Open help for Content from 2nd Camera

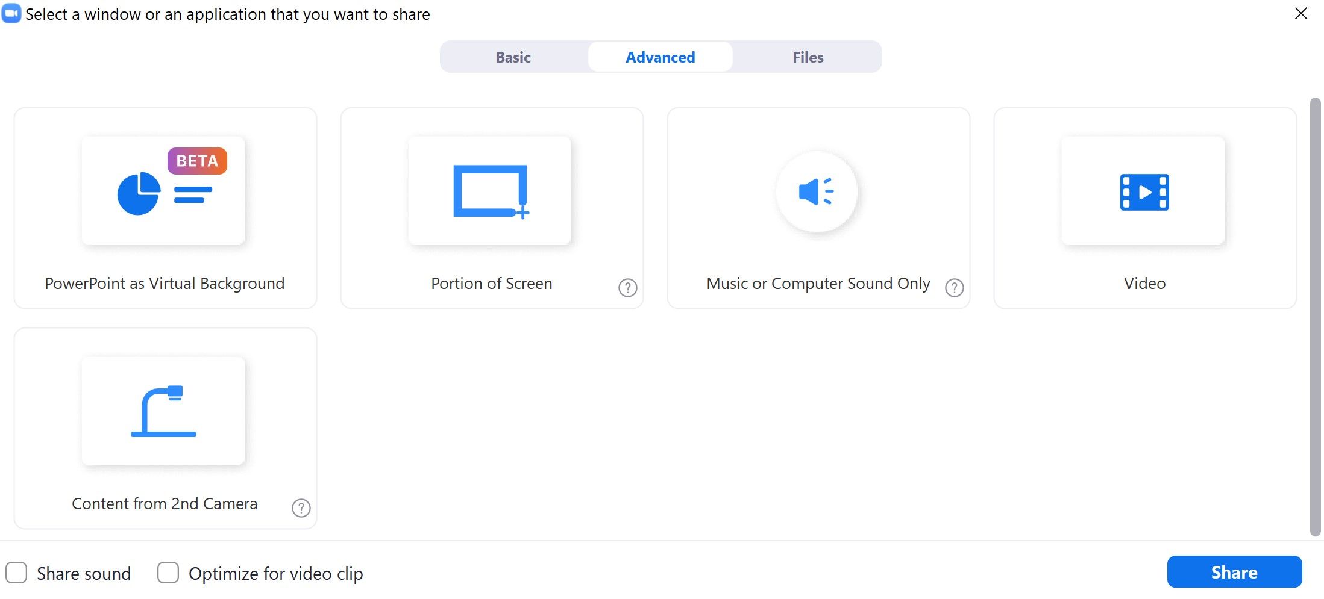pos(301,508)
